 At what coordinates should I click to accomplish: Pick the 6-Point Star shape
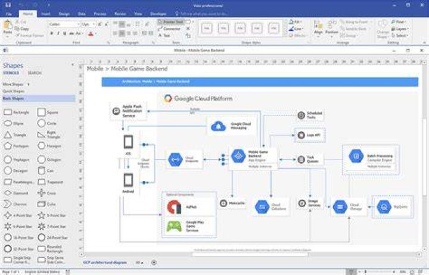[x=18, y=227]
